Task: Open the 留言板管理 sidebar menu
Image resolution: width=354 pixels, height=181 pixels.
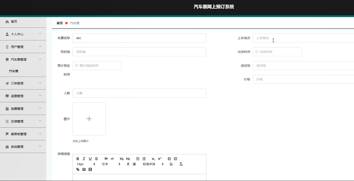Action: click(x=23, y=134)
